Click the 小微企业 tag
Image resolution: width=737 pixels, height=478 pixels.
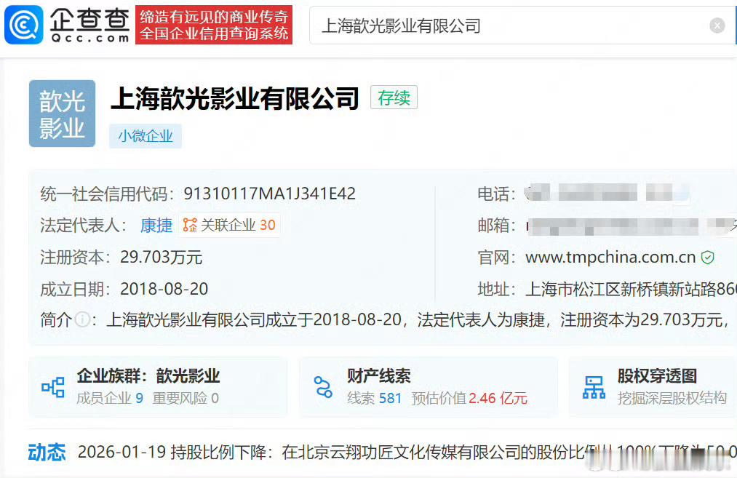146,136
